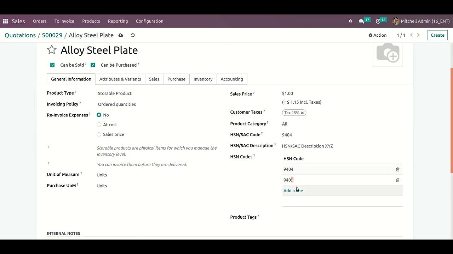The image size is (453, 254).
Task: Remove the Tax 15% tag
Action: click(x=302, y=113)
